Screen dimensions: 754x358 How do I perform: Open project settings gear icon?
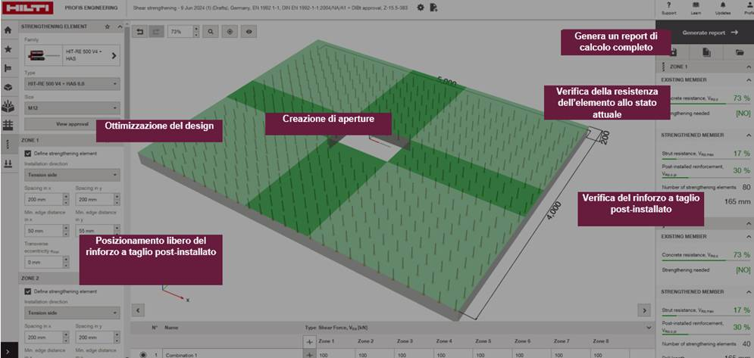421,8
